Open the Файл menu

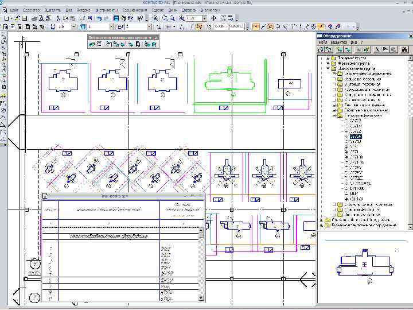tap(13, 10)
